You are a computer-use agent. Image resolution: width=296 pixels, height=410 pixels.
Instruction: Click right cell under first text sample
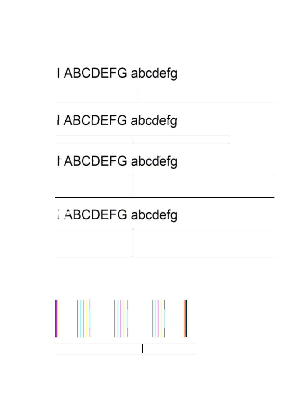(x=205, y=95)
